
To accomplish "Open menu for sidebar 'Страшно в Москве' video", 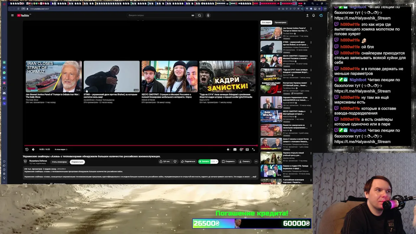I will (311, 56).
